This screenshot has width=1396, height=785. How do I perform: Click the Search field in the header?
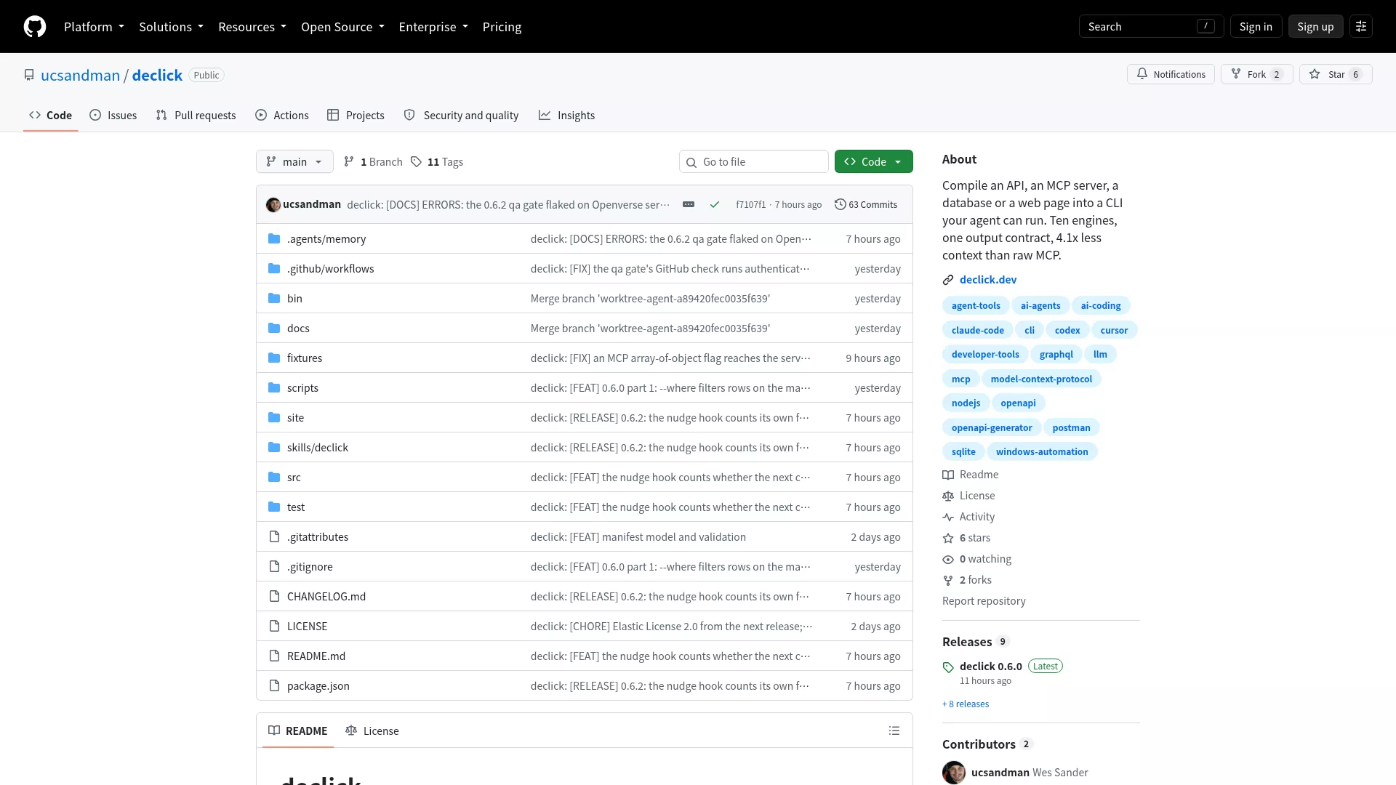1151,27
